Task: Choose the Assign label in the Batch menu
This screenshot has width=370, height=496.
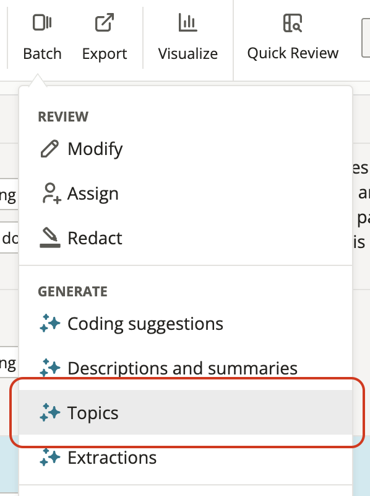Action: pos(93,193)
